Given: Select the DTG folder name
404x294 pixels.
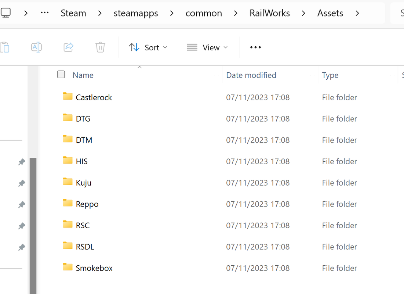Looking at the screenshot, I should (x=83, y=119).
